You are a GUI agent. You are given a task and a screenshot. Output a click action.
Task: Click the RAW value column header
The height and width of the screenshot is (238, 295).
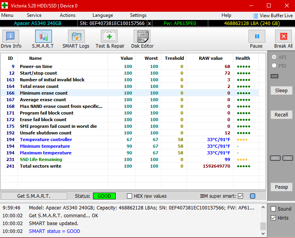(211, 58)
